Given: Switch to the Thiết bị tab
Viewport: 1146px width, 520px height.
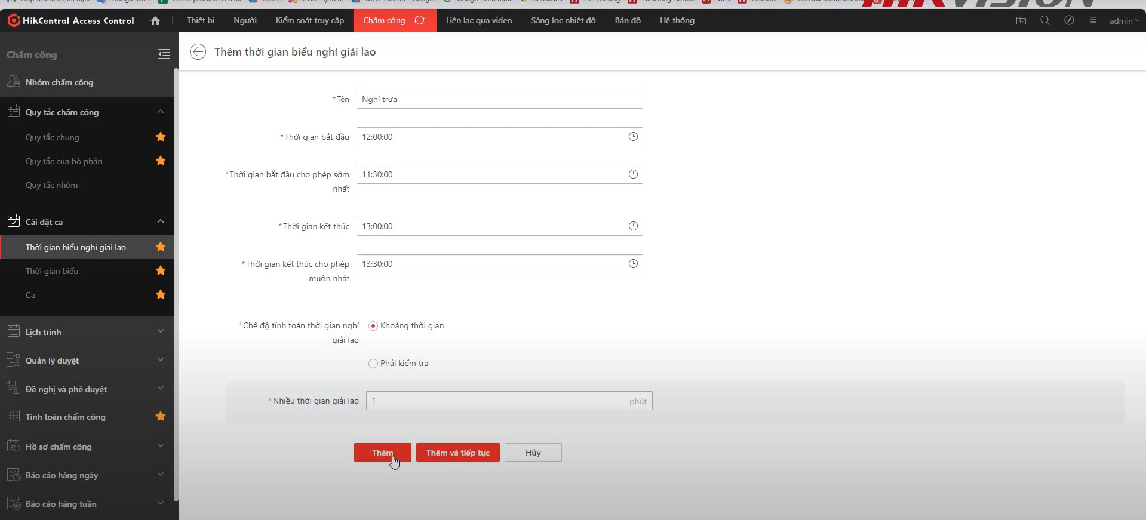Looking at the screenshot, I should [x=200, y=20].
